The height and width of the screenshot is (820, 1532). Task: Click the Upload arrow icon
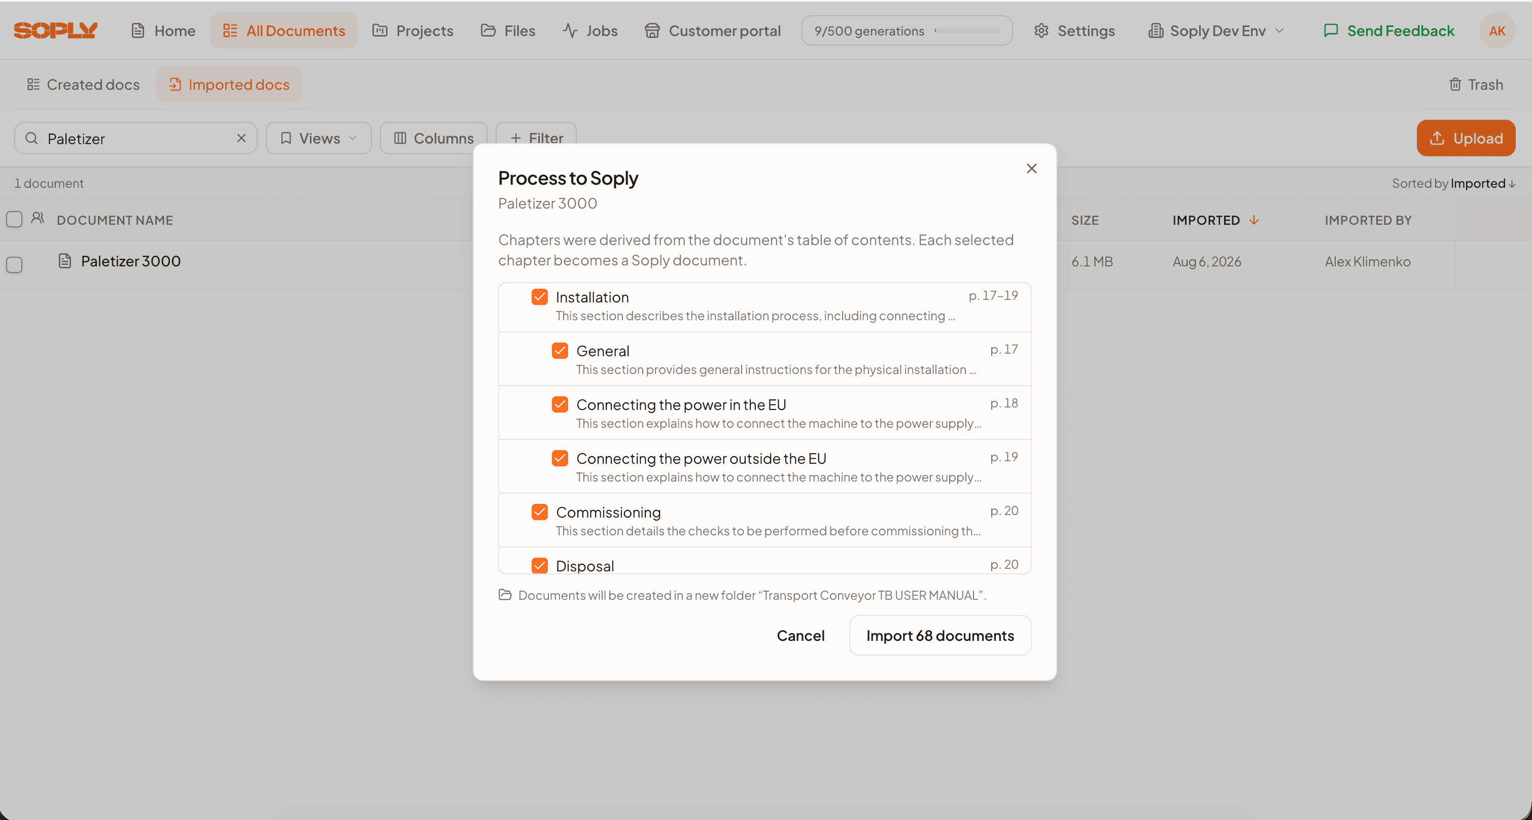1437,138
